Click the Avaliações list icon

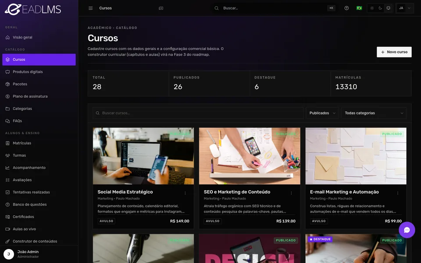tap(7, 180)
